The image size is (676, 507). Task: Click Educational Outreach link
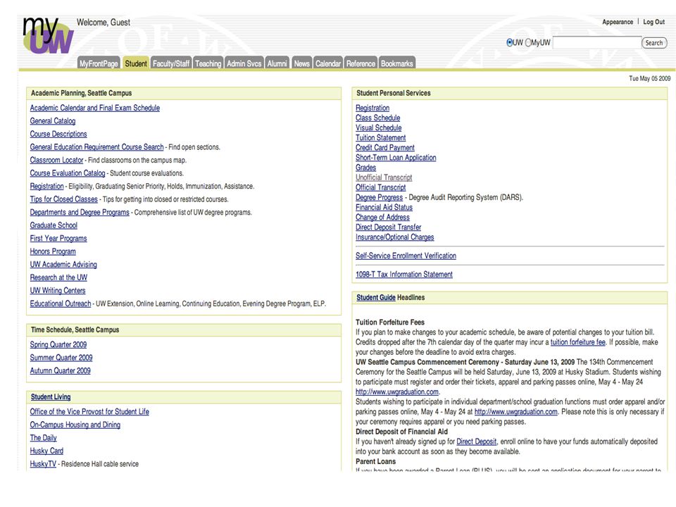61,303
